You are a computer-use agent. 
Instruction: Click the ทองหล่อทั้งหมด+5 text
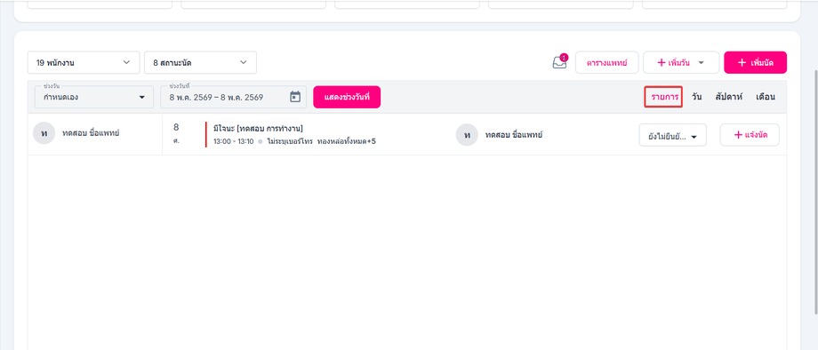point(347,141)
